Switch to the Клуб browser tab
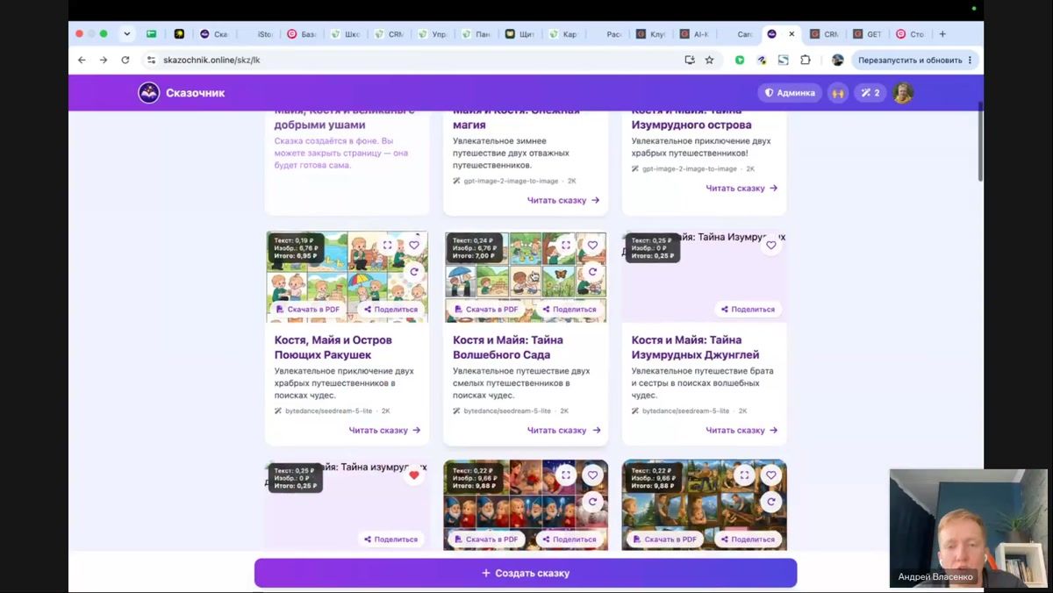This screenshot has width=1053, height=593. coord(652,34)
